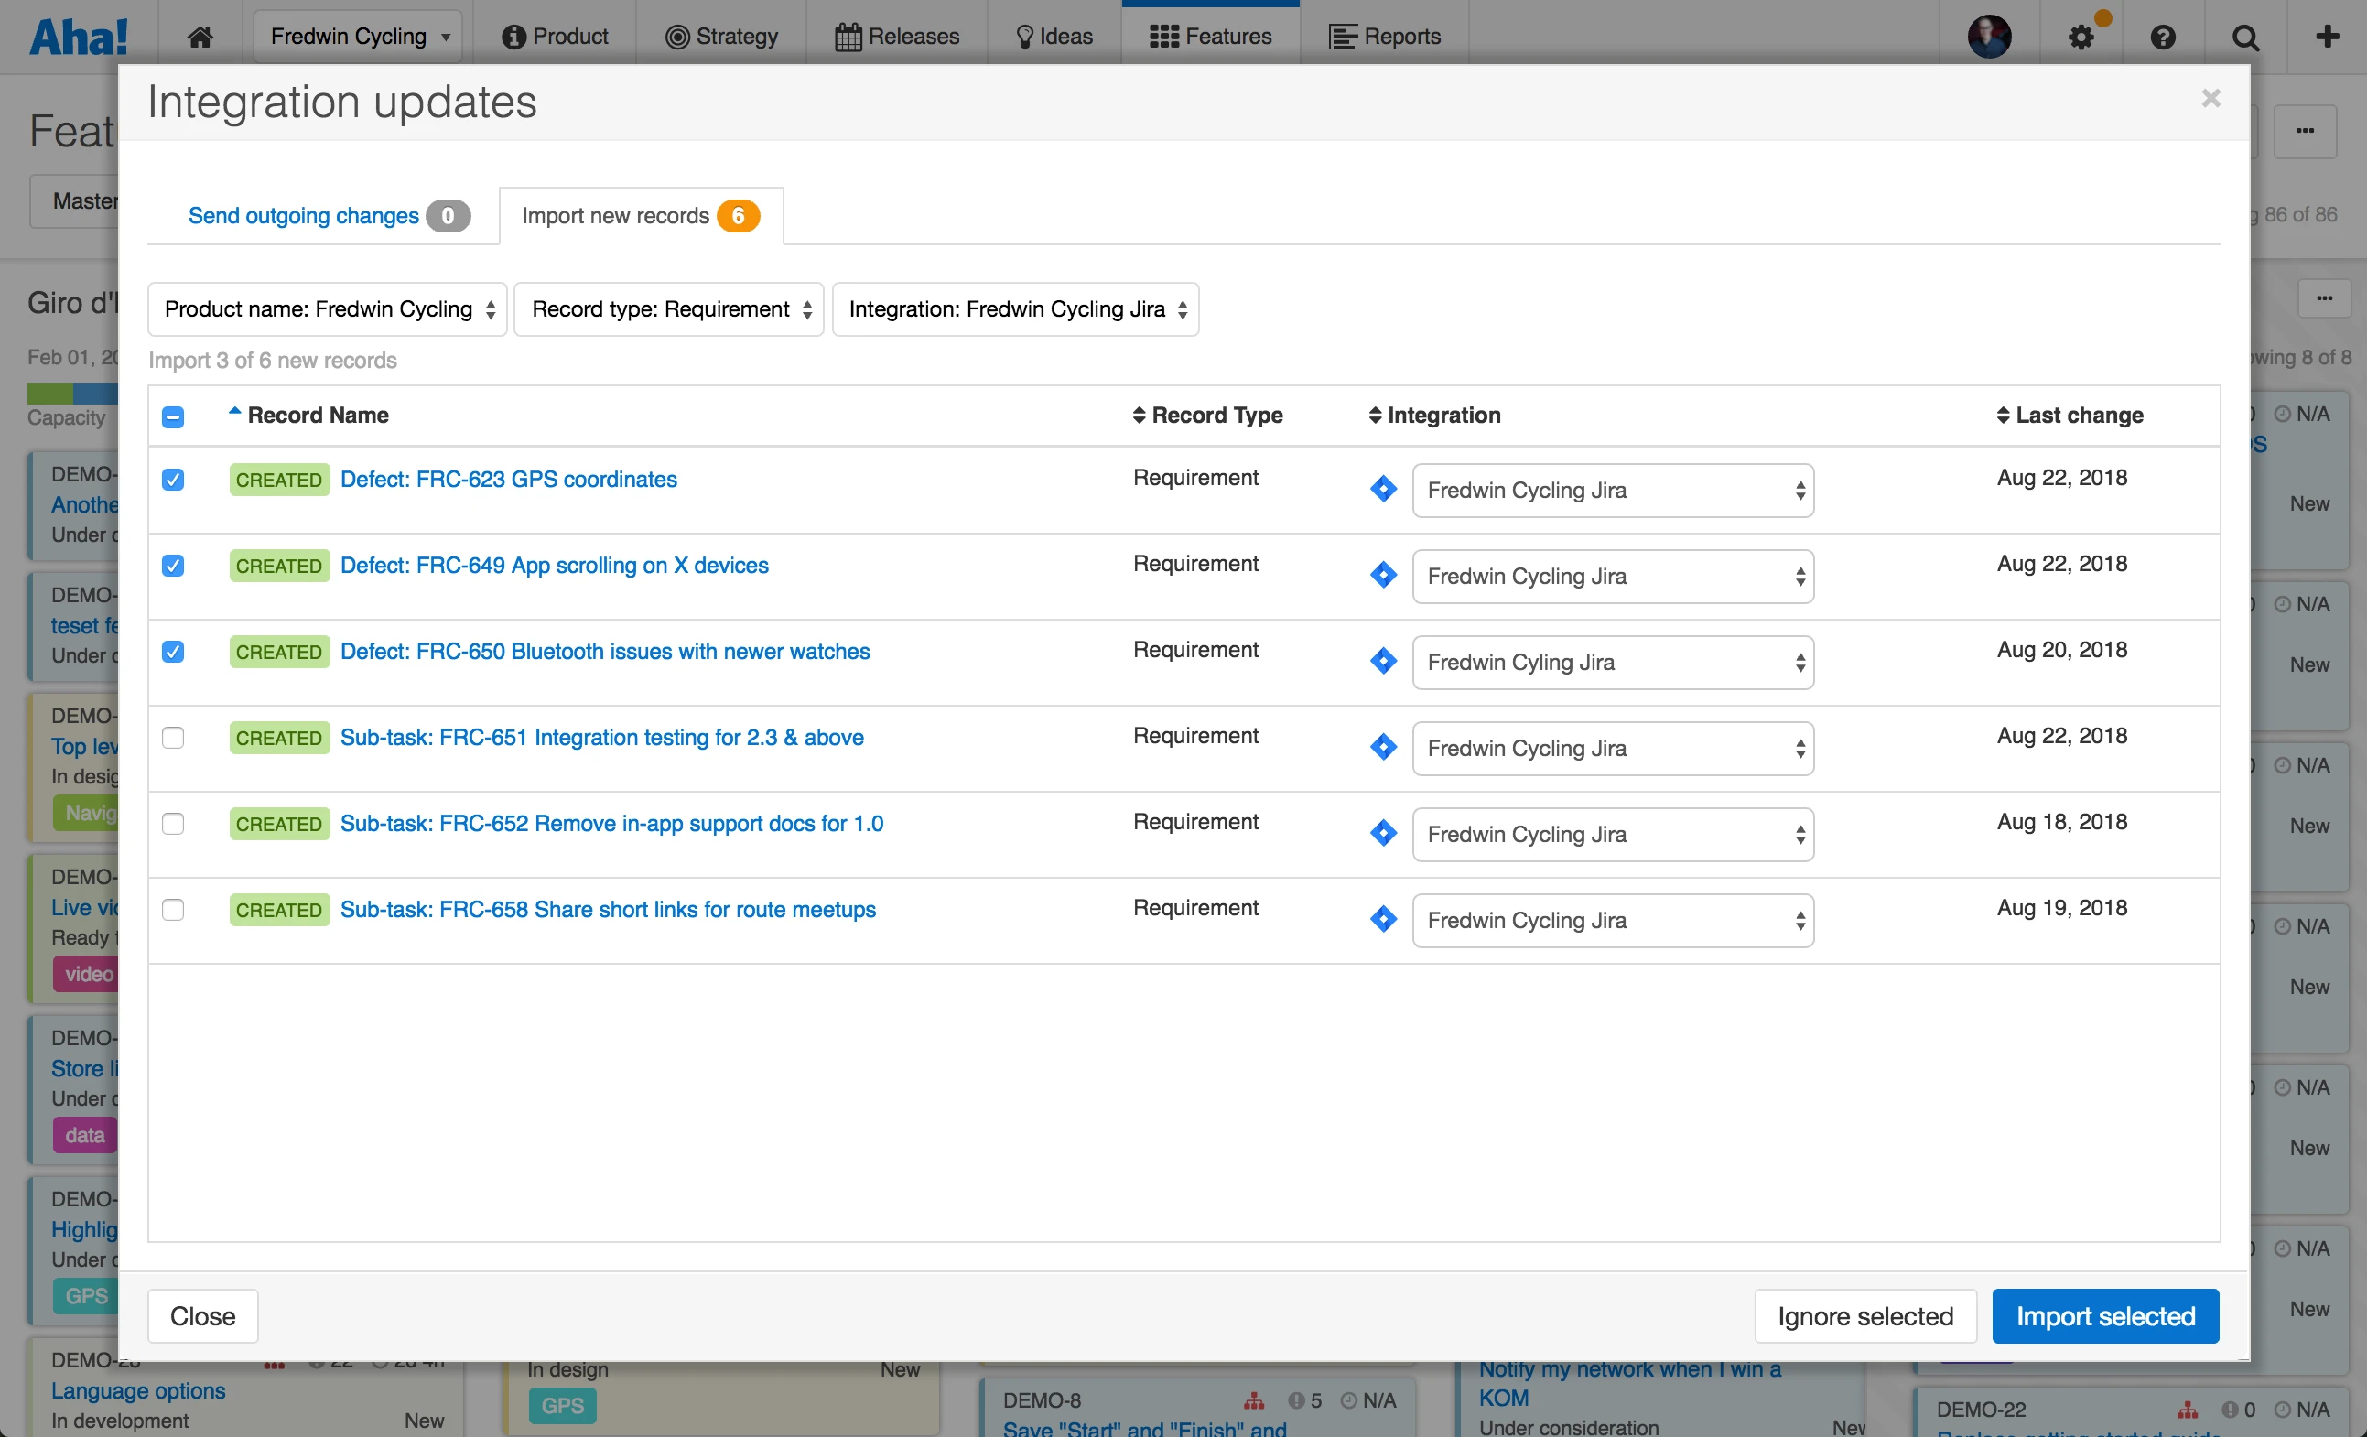Uncheck the FRC-623 GPS coordinates checkbox

(x=173, y=480)
